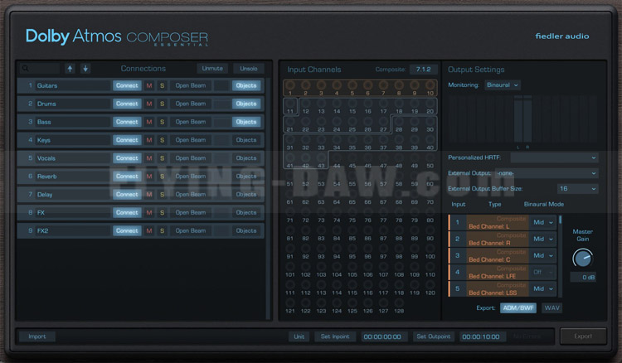Solo the Reverb connection
Viewport: 622px width, 363px height.
click(x=162, y=177)
